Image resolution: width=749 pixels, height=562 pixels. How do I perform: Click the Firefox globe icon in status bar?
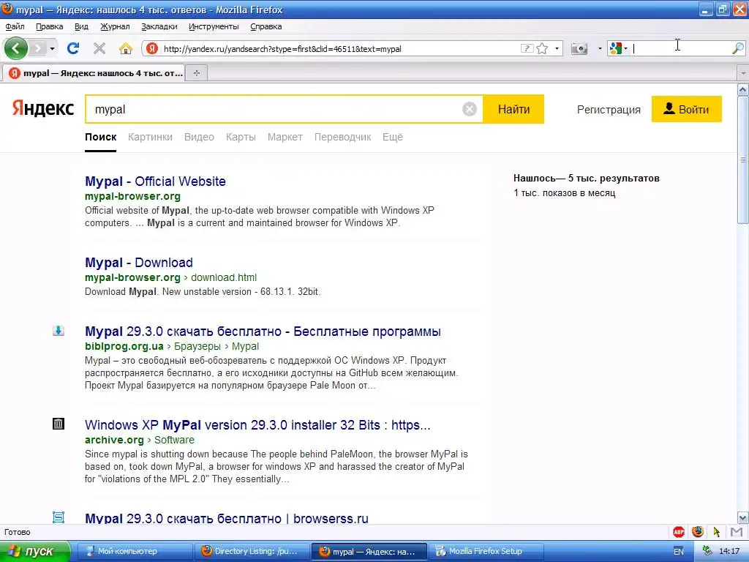698,531
